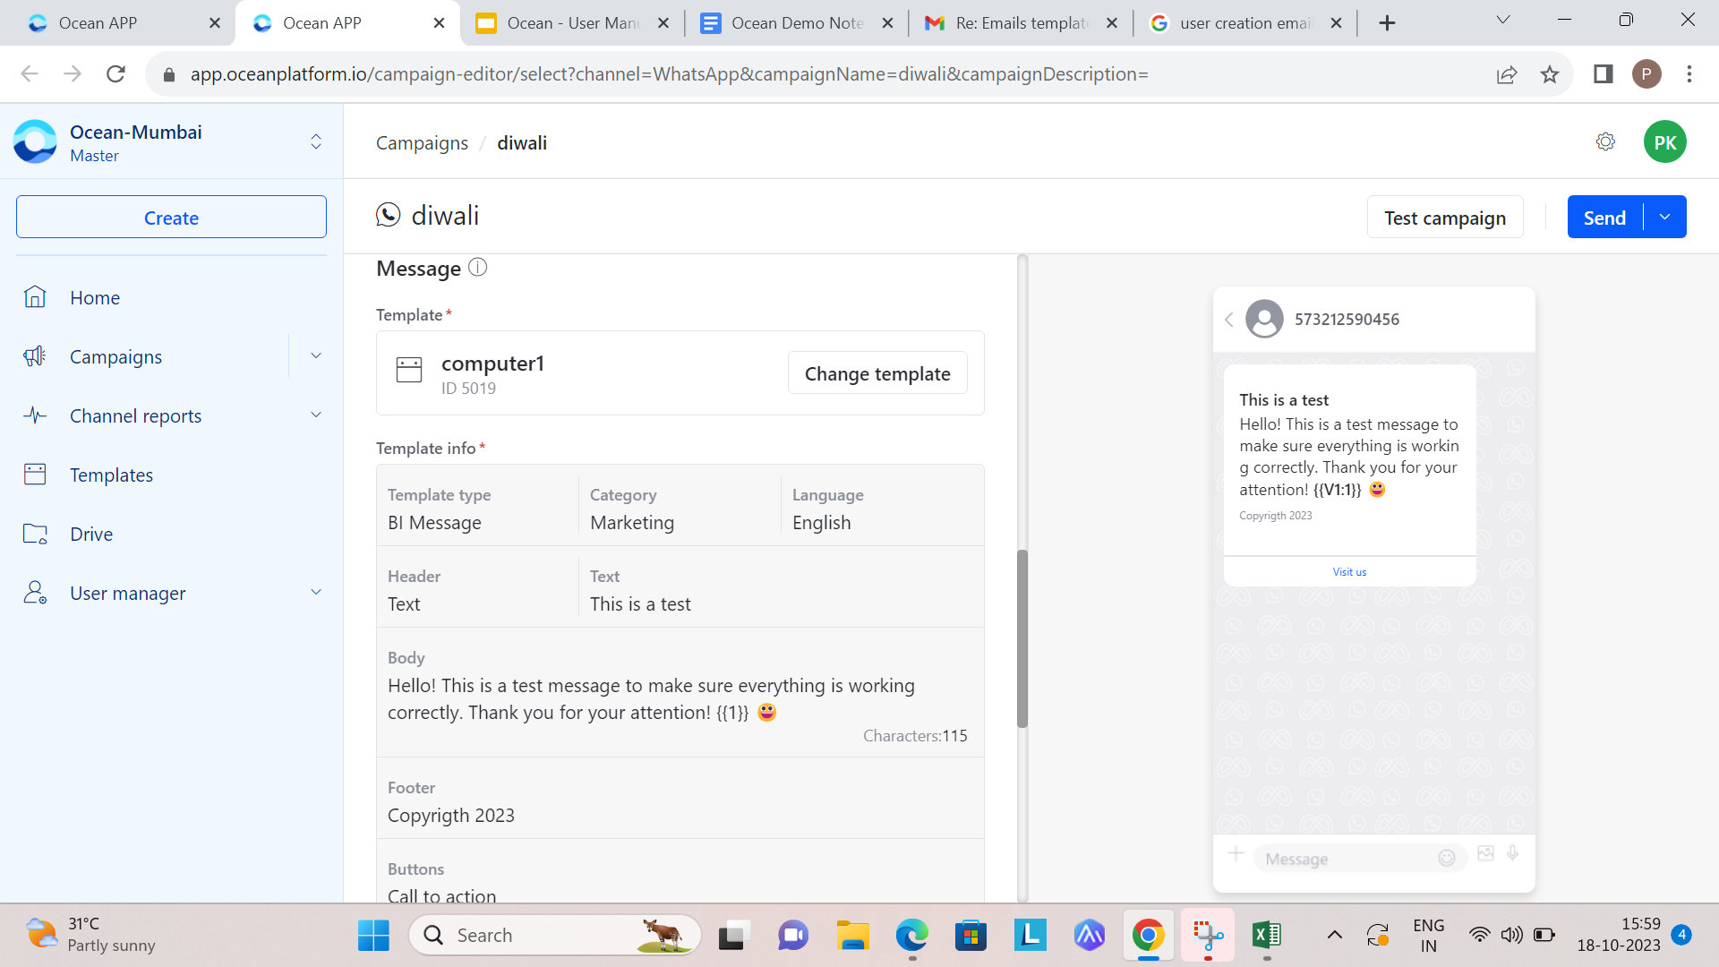Screen dimensions: 1719x967
Task: Click the Windows taskbar Search box
Action: pos(555,936)
